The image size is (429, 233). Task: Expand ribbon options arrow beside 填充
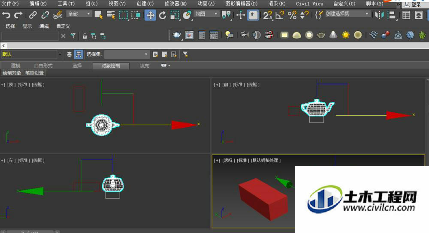click(x=166, y=66)
